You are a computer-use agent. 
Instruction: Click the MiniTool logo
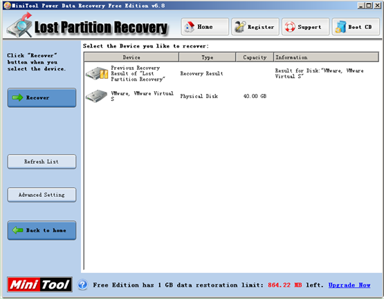point(39,284)
